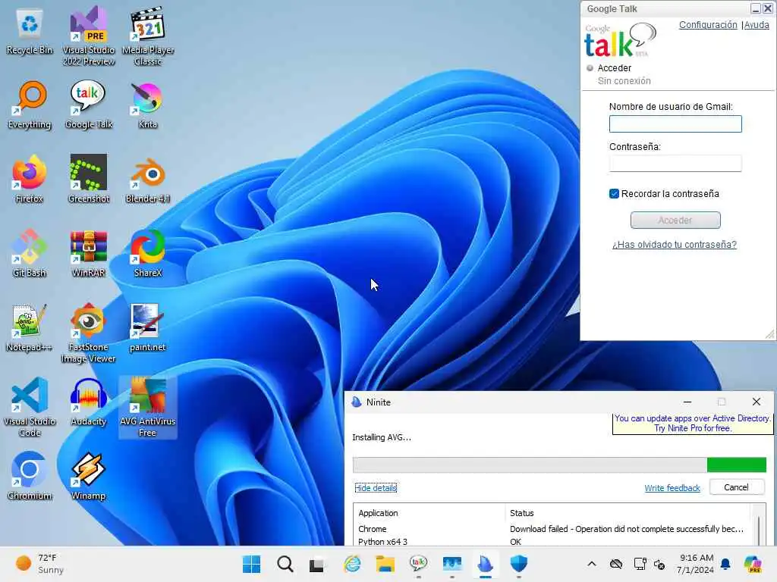Open the Chromium desktop shortcut
Screen dimensions: 777x582
click(x=30, y=476)
